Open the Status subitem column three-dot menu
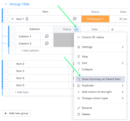This screenshot has width=130, height=121. click(x=76, y=29)
